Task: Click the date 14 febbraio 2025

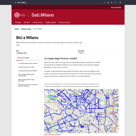Action: [x=21, y=53]
